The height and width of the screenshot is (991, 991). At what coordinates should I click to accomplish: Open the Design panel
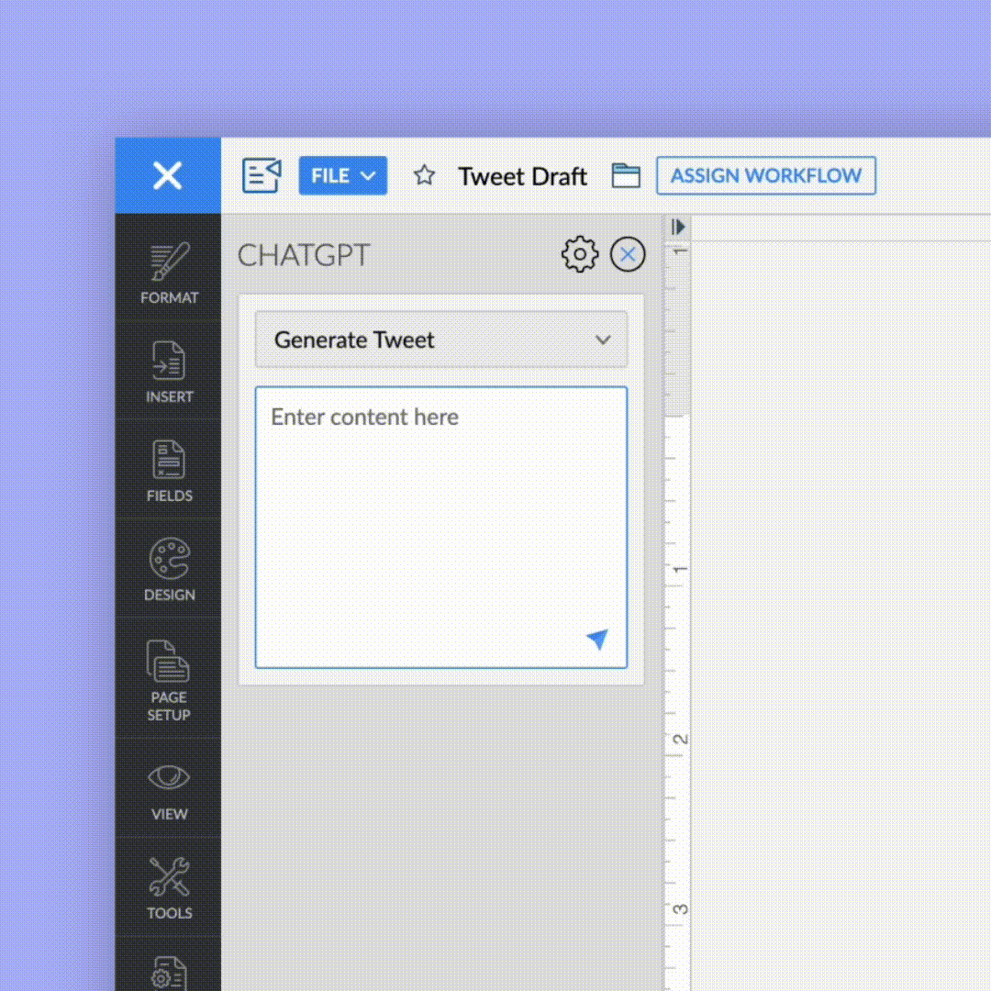coord(169,570)
